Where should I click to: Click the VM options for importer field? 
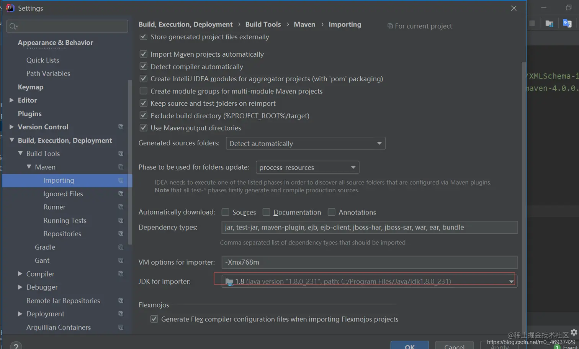[x=369, y=262]
